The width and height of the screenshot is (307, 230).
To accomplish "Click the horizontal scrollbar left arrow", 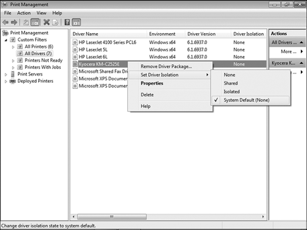I will pos(74,217).
